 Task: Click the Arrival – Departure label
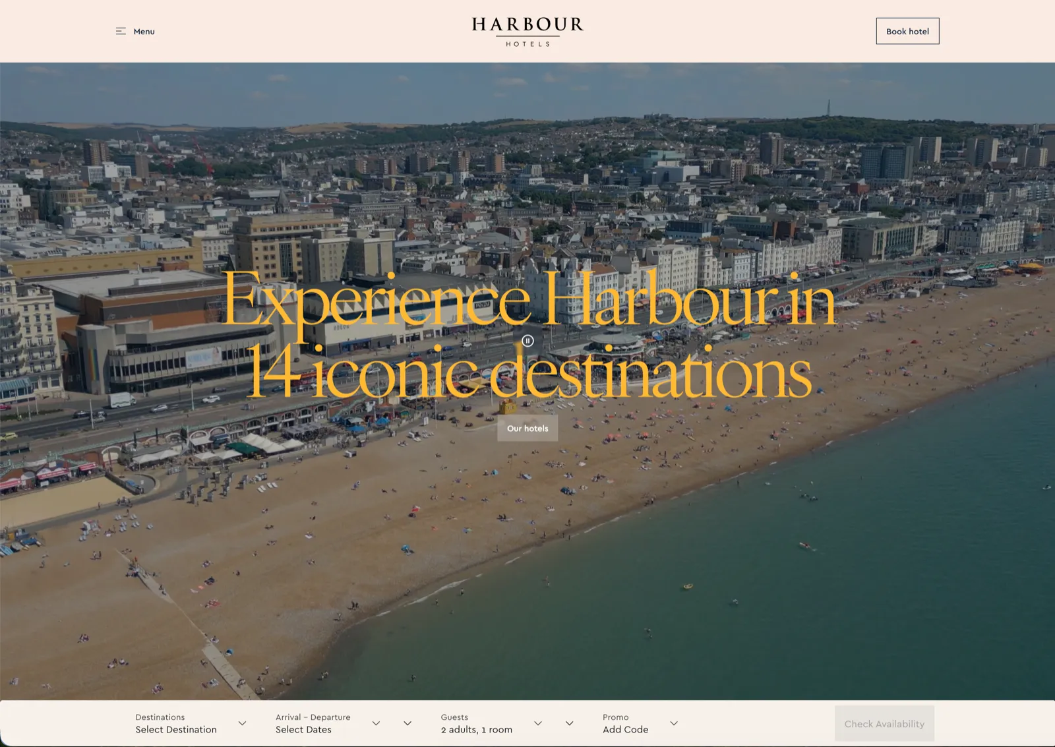pos(313,717)
